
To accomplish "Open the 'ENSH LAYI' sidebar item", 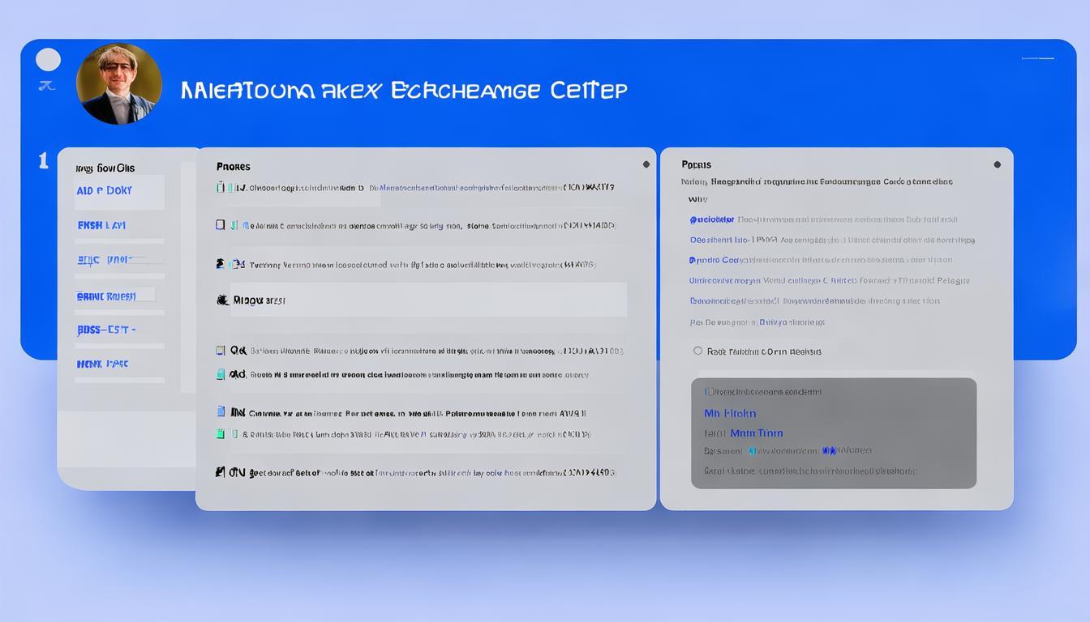I will (101, 225).
